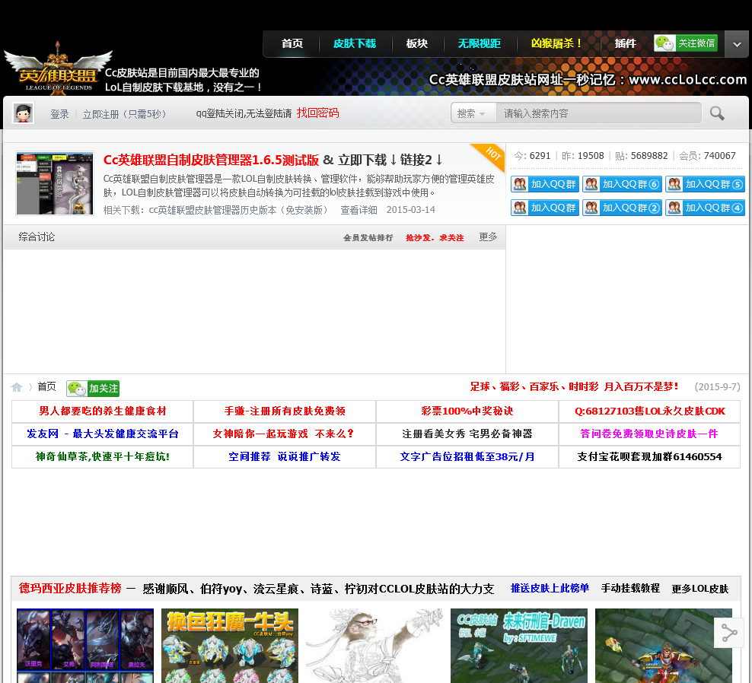The width and height of the screenshot is (752, 683).
Task: Open Cc英雄联盟自制皮肤管理器1.6.5测试版 title link
Action: [x=211, y=160]
